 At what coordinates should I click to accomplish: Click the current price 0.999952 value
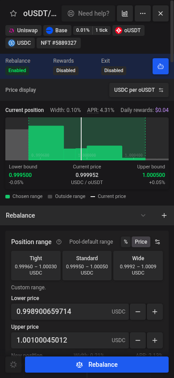click(87, 175)
